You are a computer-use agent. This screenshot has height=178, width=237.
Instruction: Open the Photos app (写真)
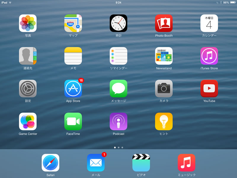point(28,23)
